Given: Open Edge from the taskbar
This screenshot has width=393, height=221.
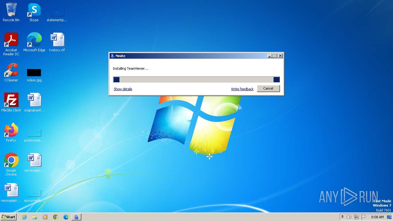Looking at the screenshot, I should 66,217.
